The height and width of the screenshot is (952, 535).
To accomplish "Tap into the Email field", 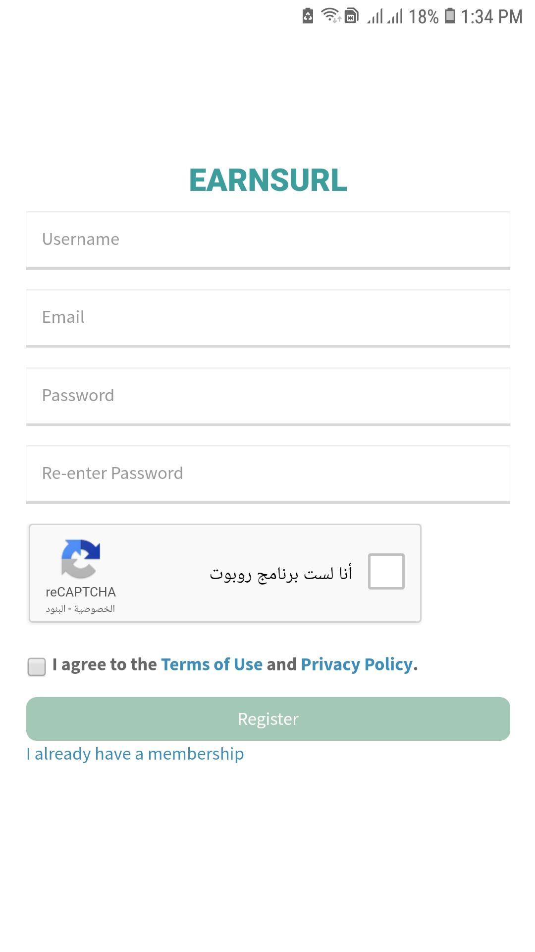I will [x=268, y=318].
